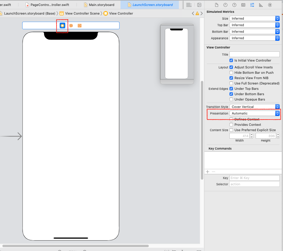Enable Use Preferred Explicit Size
The height and width of the screenshot is (251, 283).
coord(231,130)
